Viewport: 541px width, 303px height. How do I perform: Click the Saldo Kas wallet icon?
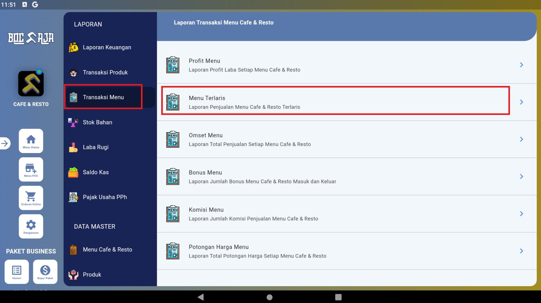73,172
